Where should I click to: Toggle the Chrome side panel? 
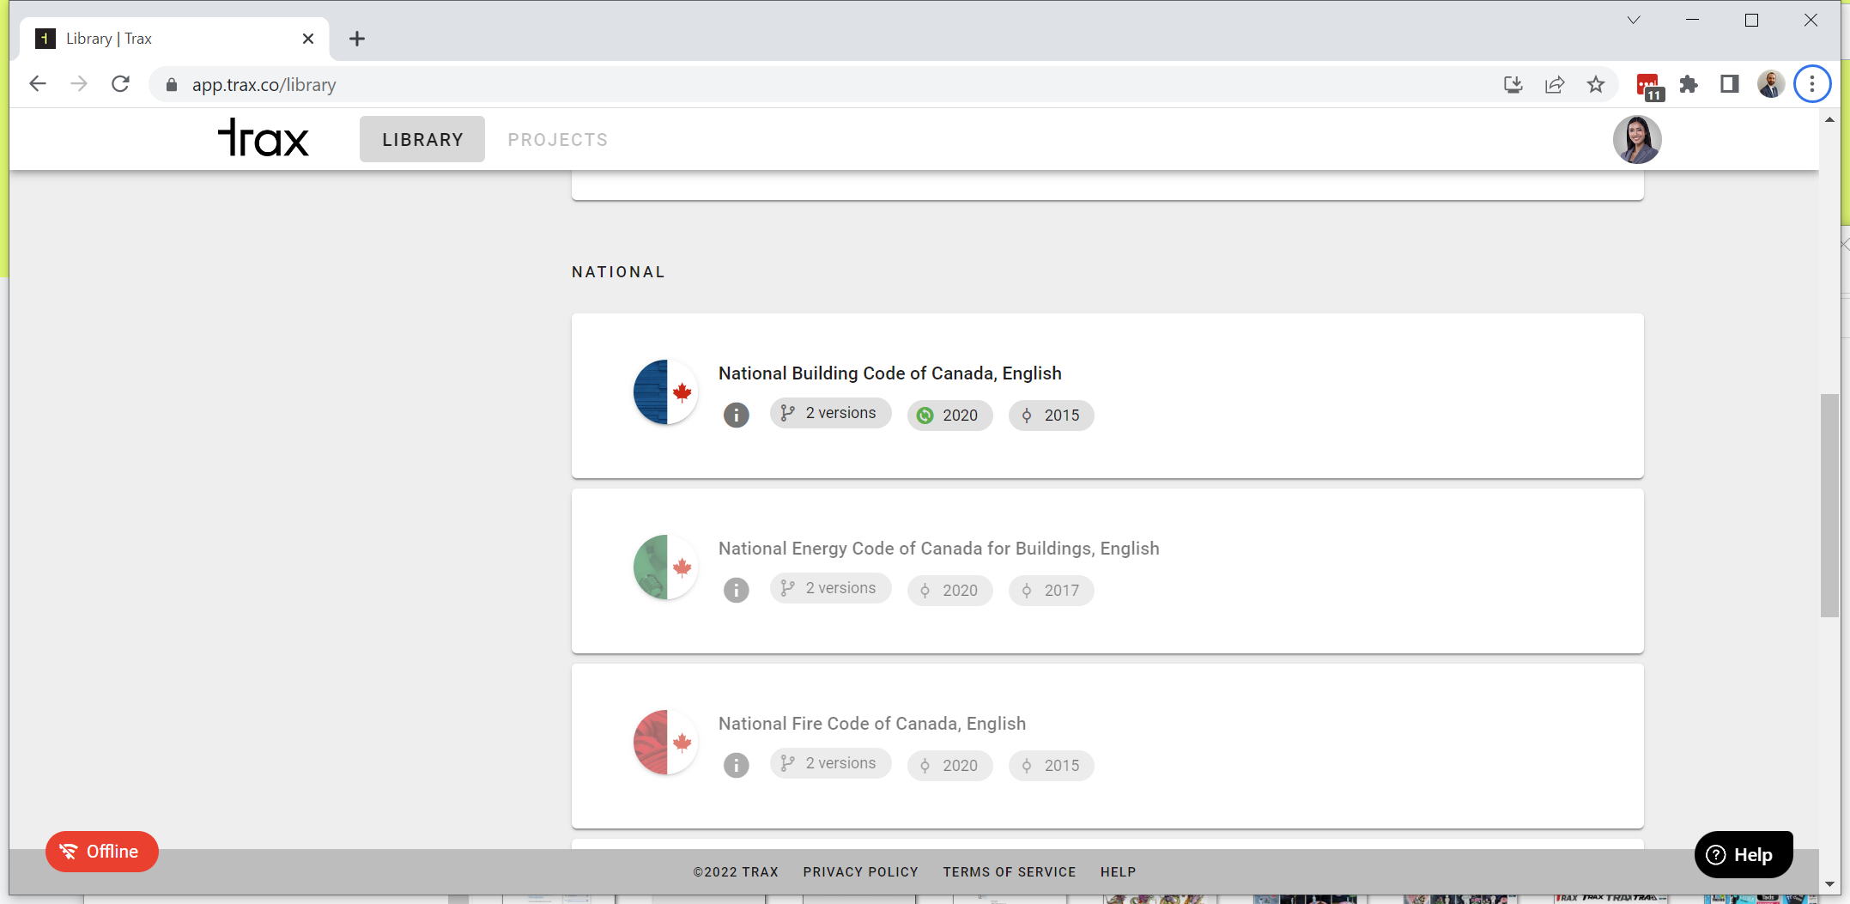point(1730,84)
